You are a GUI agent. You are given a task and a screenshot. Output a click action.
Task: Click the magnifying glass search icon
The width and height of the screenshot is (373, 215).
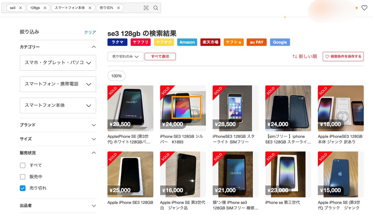click(156, 8)
